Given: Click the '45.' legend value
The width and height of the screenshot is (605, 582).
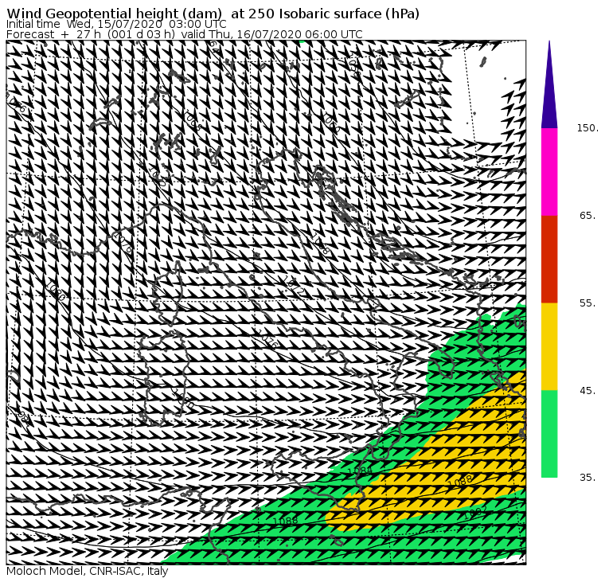Looking at the screenshot, I should click(x=587, y=391).
